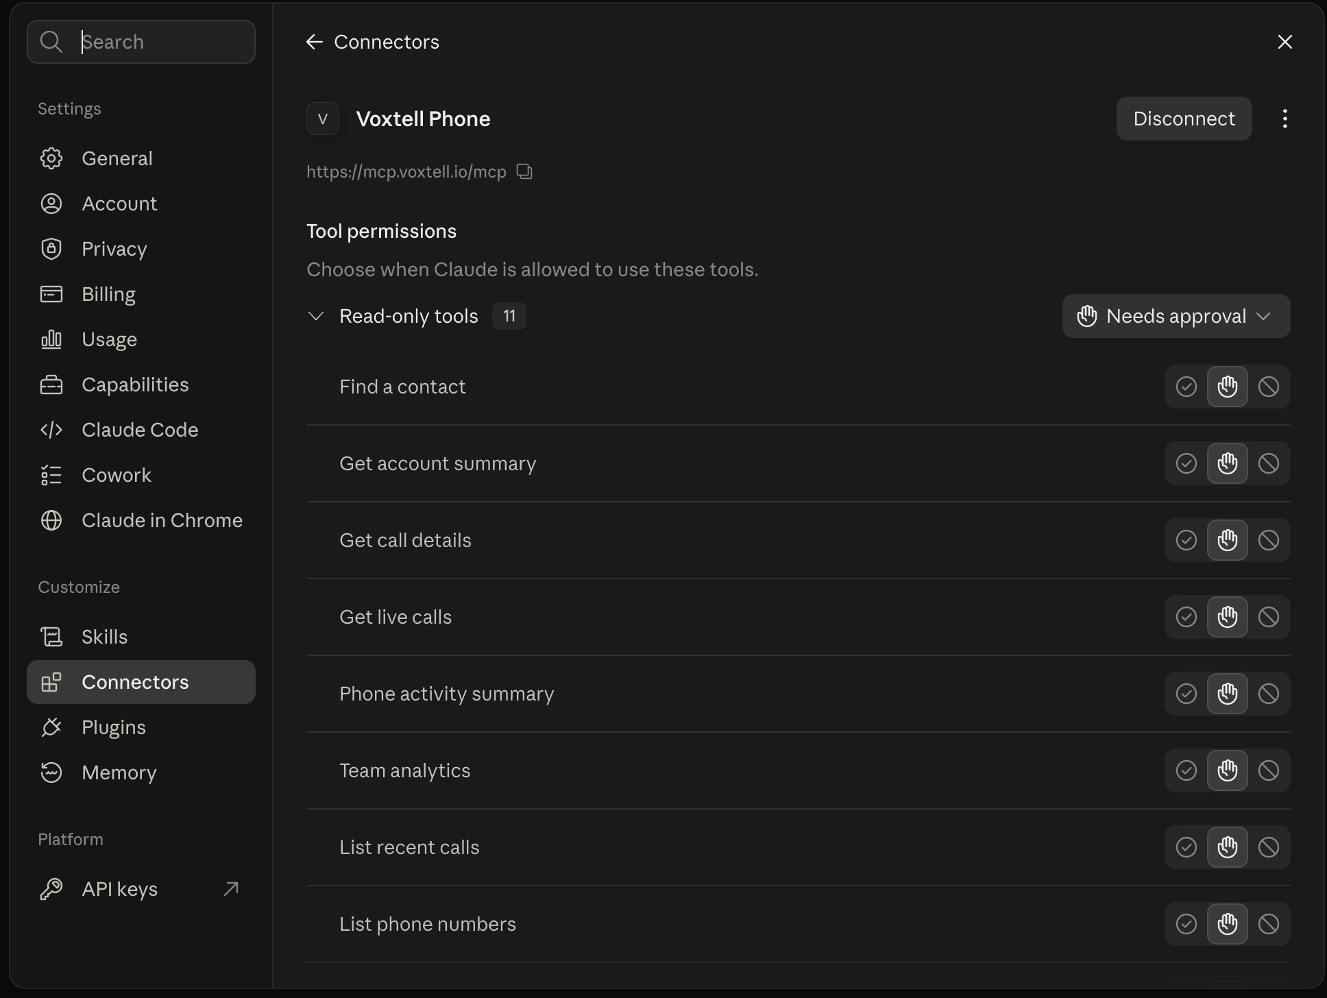Focus the settings Search field
This screenshot has height=998, width=1327.
coord(141,42)
